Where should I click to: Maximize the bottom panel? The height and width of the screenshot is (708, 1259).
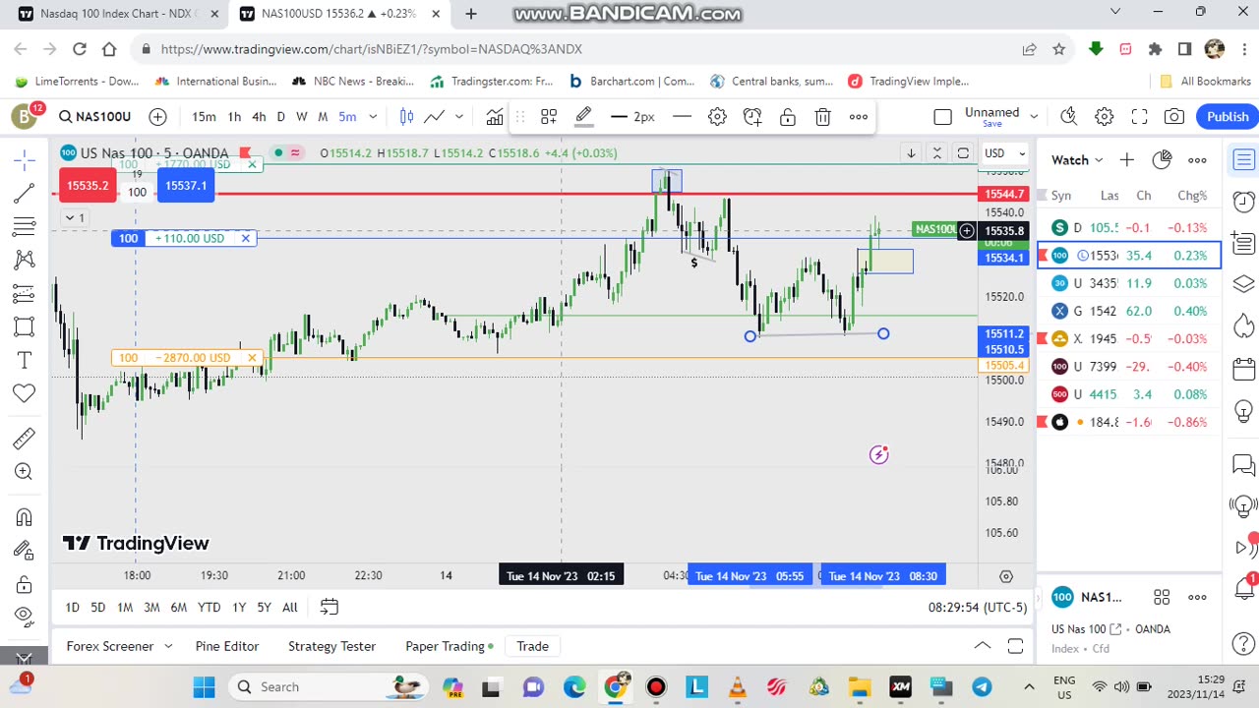pyautogui.click(x=1015, y=646)
